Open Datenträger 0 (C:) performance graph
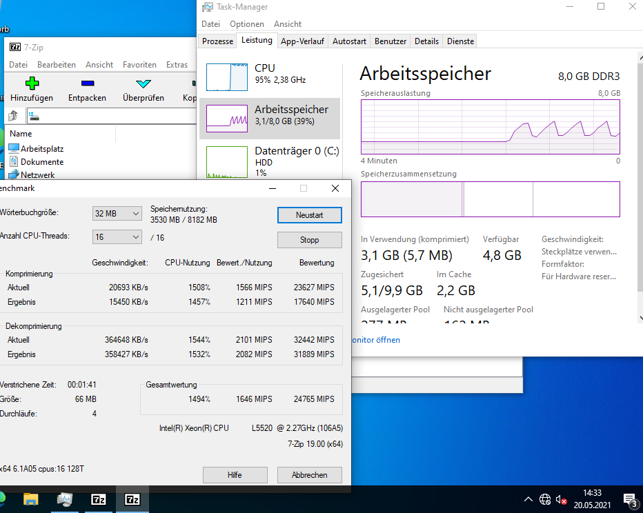 pos(227,162)
